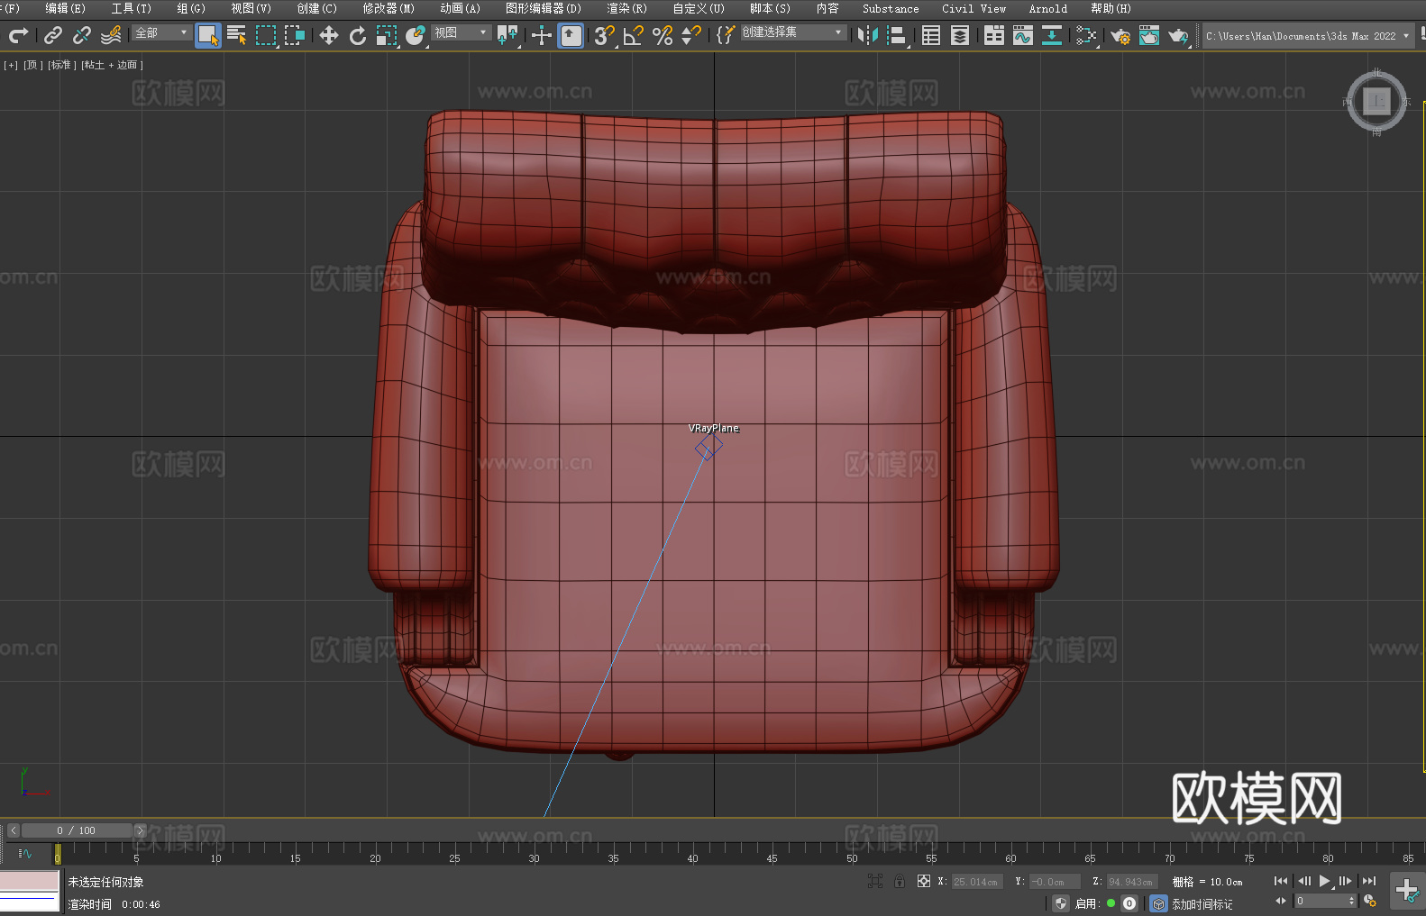Click the 添加时间标记 label

pos(1202,903)
